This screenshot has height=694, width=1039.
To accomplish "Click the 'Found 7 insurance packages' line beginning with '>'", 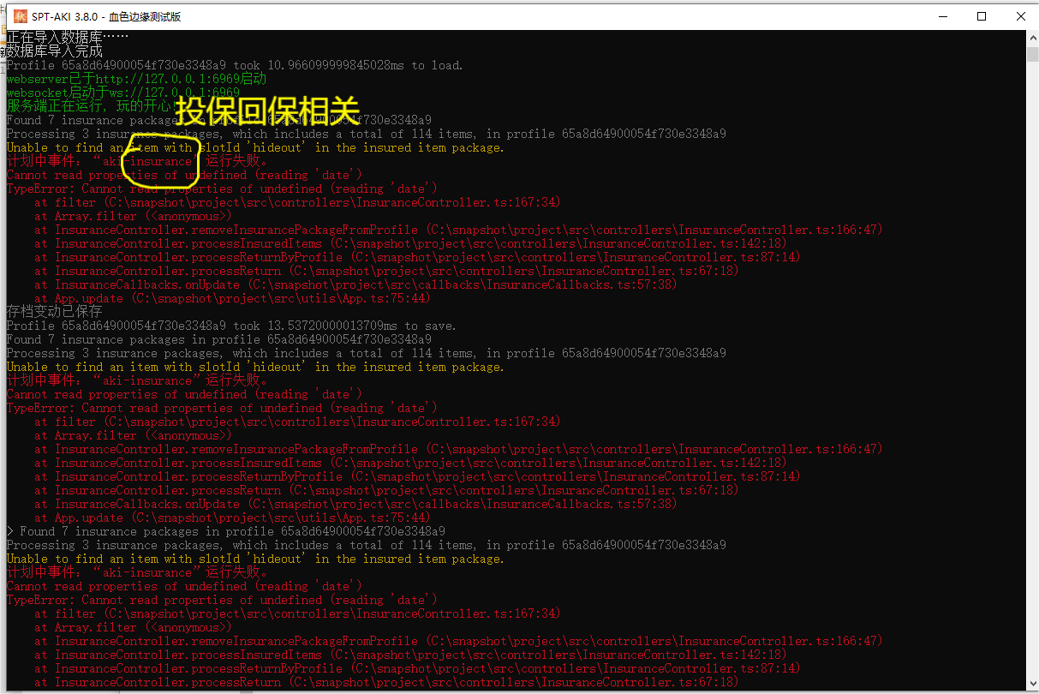I will pos(226,531).
